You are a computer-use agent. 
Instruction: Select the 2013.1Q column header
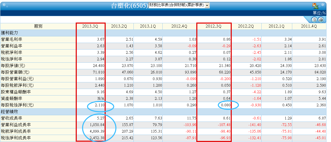(x=148, y=26)
